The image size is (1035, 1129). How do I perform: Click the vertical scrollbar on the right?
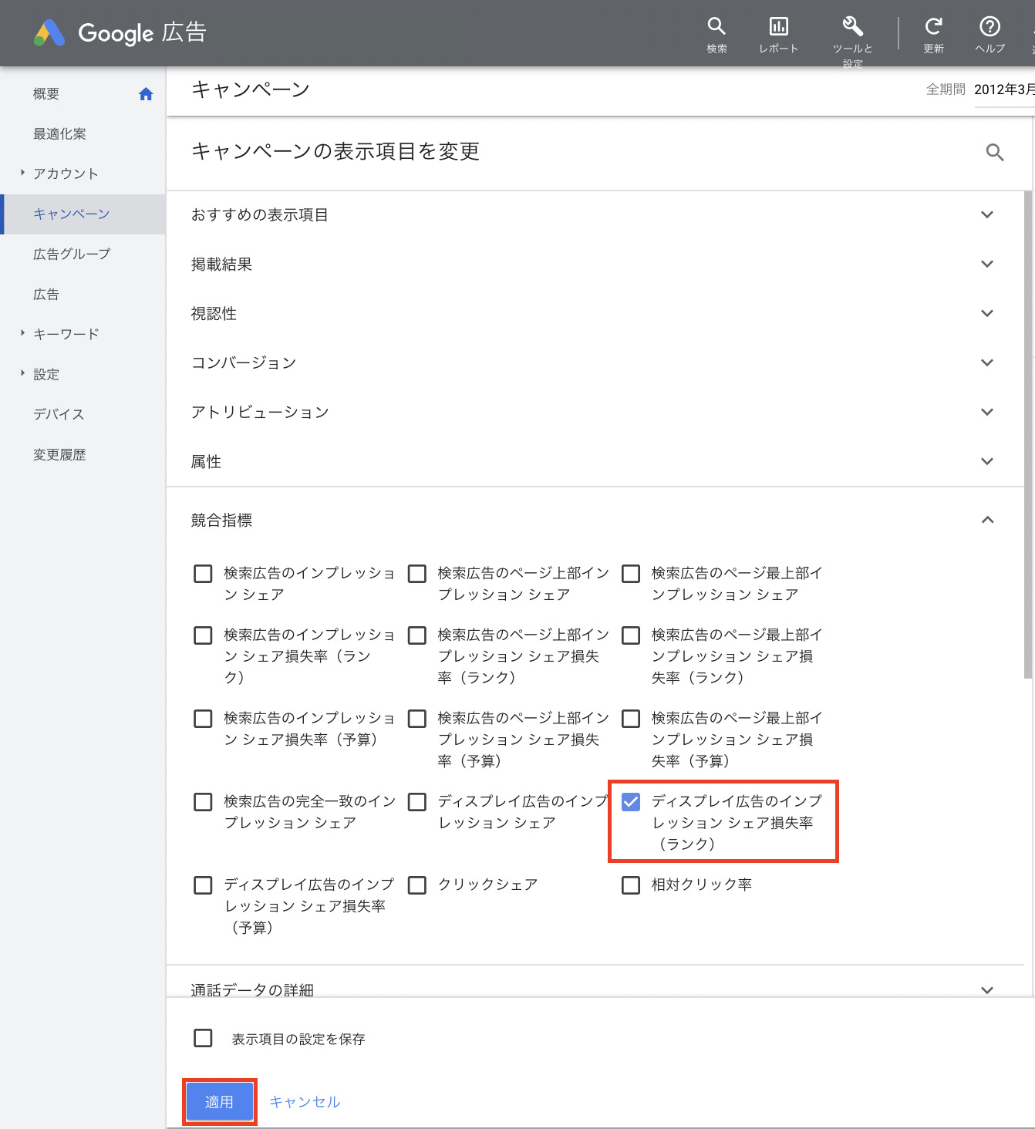coord(1027,432)
